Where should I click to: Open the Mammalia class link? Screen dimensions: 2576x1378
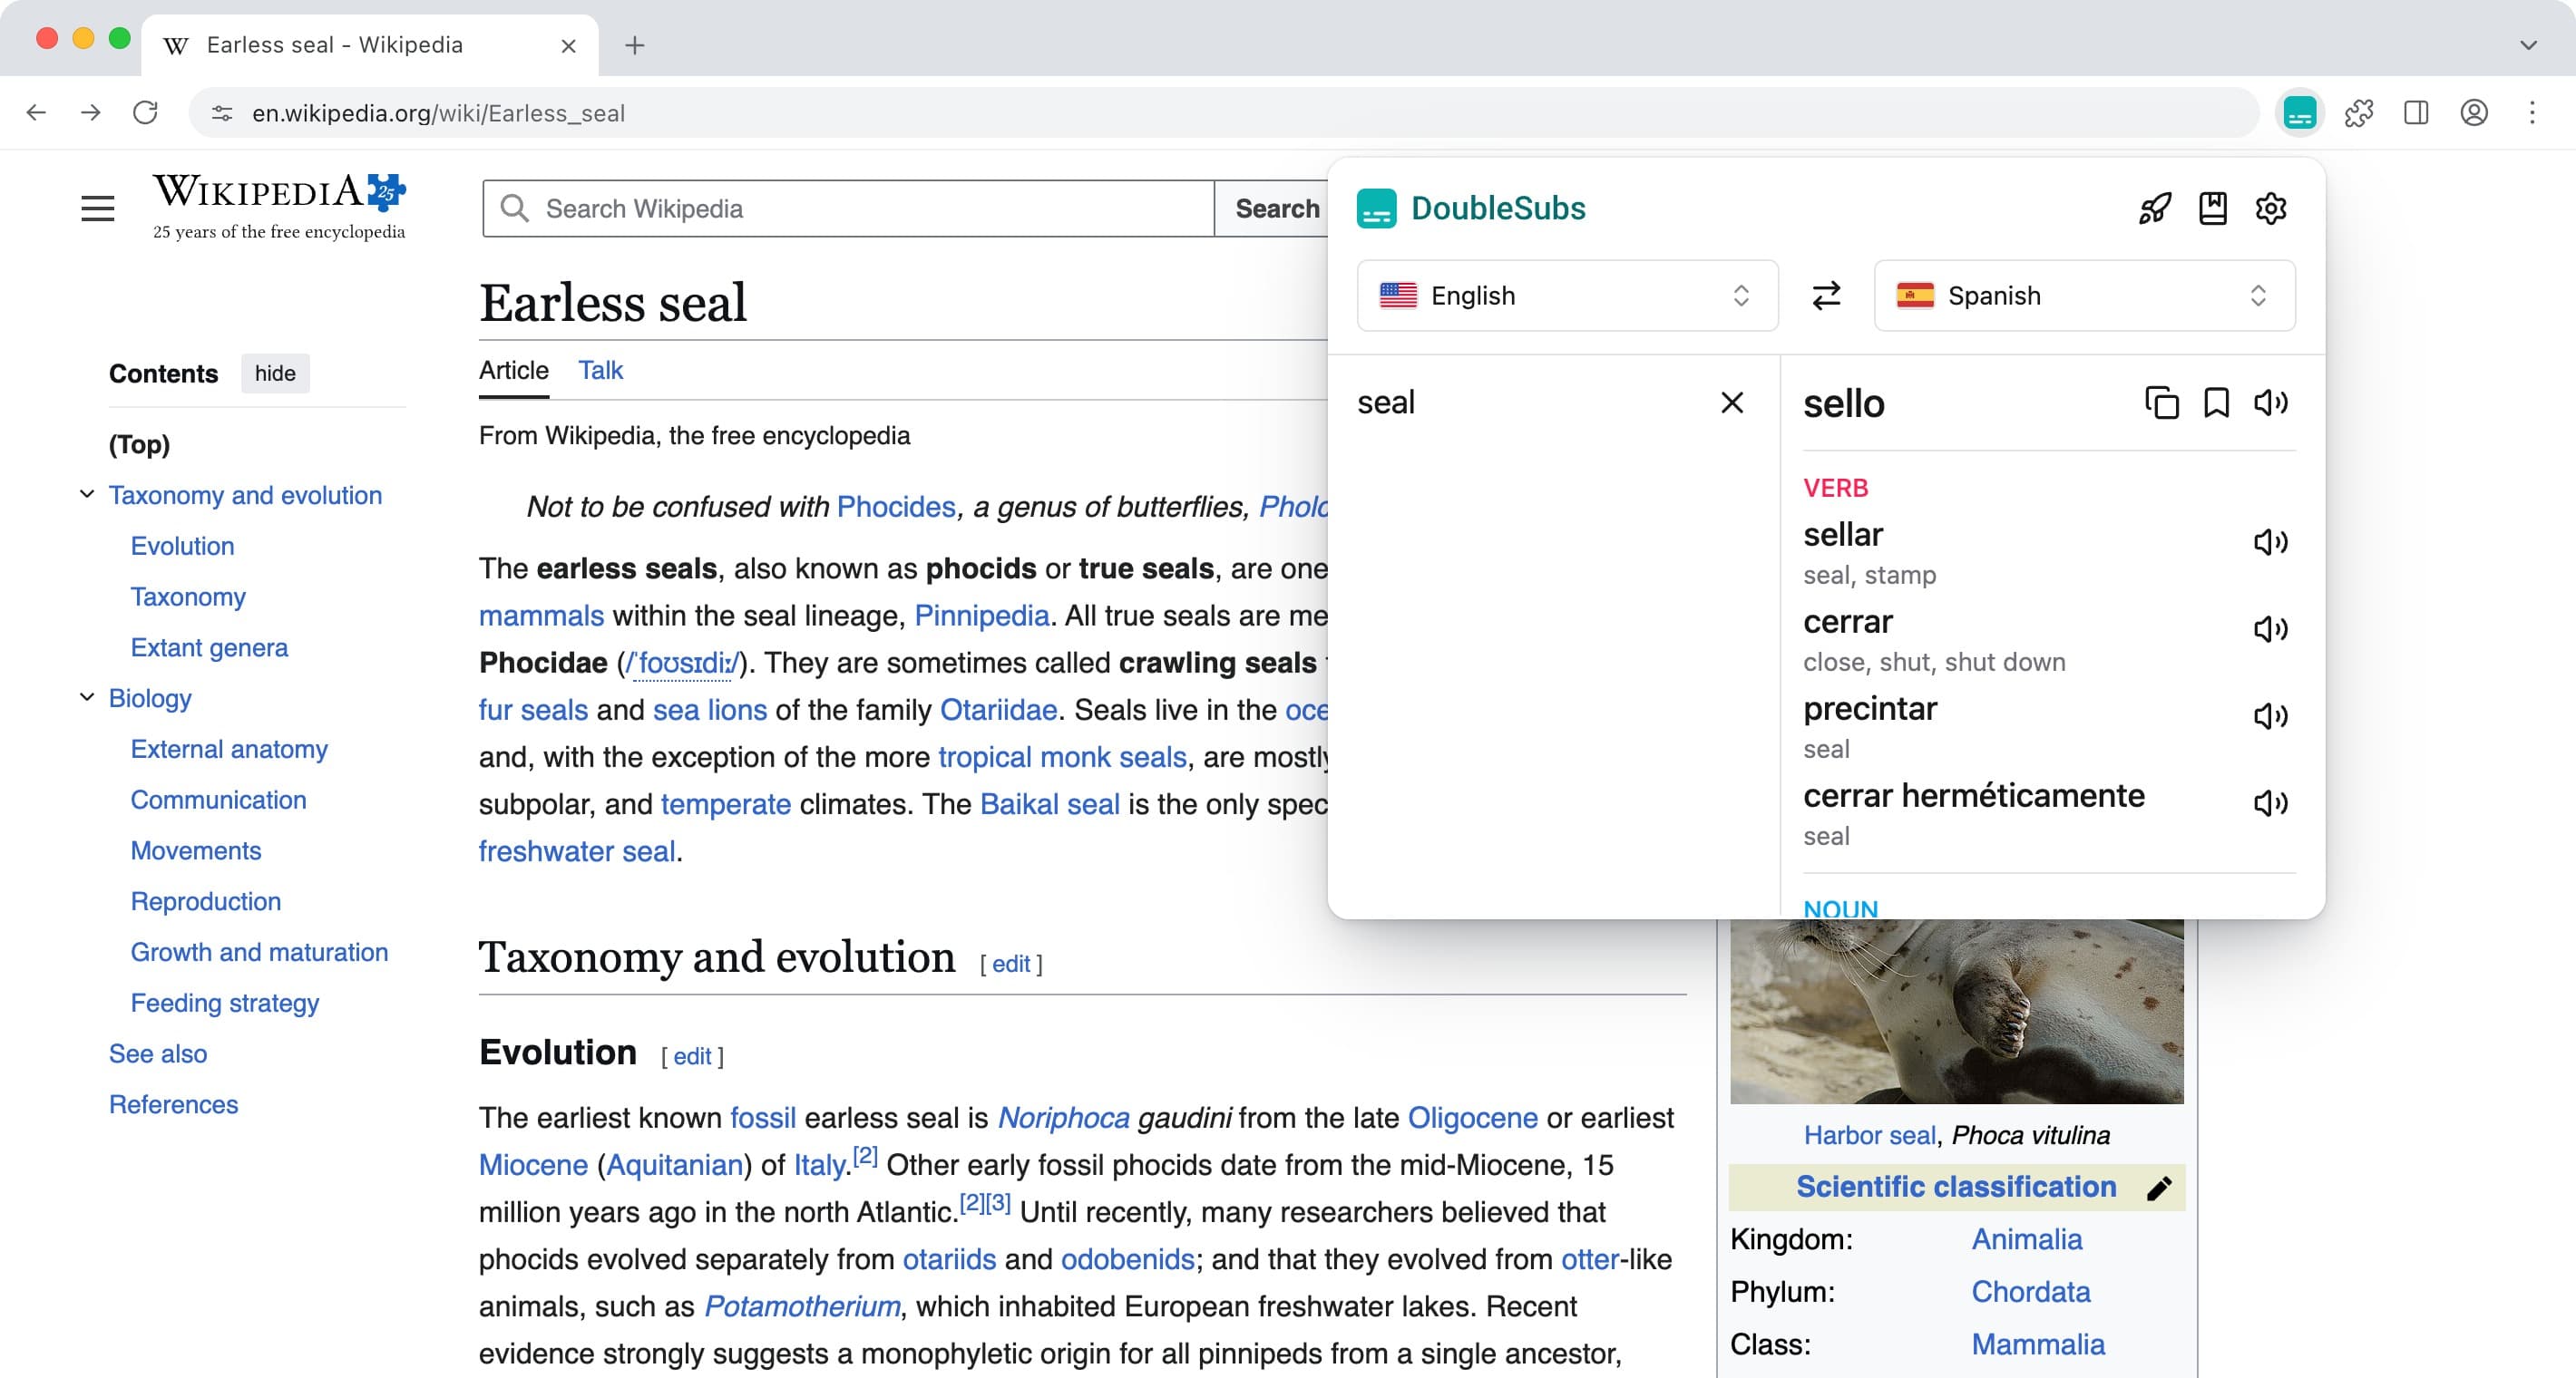pyautogui.click(x=2038, y=1344)
